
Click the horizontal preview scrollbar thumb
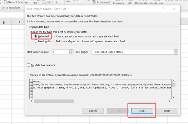(x=54, y=101)
